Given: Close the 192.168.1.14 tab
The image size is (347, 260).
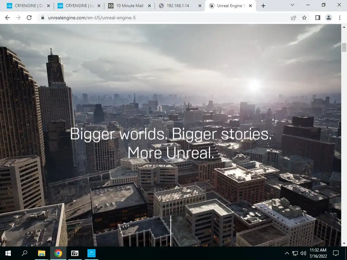Looking at the screenshot, I should tap(200, 6).
